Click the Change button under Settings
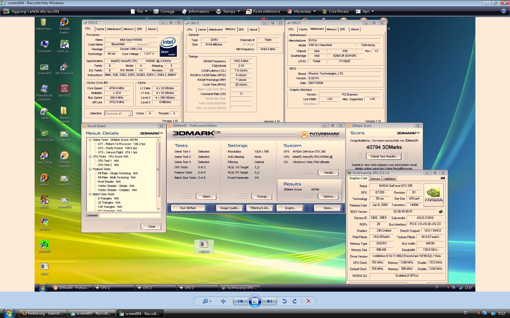 263,197
